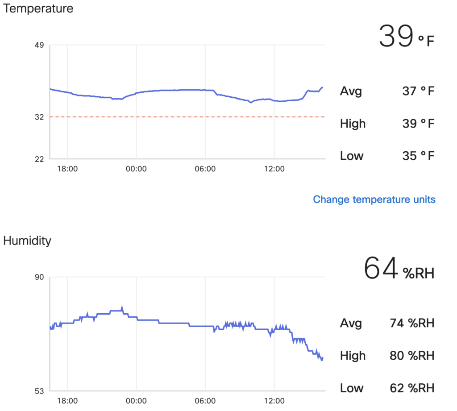
Task: Click the 12:00 marker on the humidity chart
Action: click(274, 401)
